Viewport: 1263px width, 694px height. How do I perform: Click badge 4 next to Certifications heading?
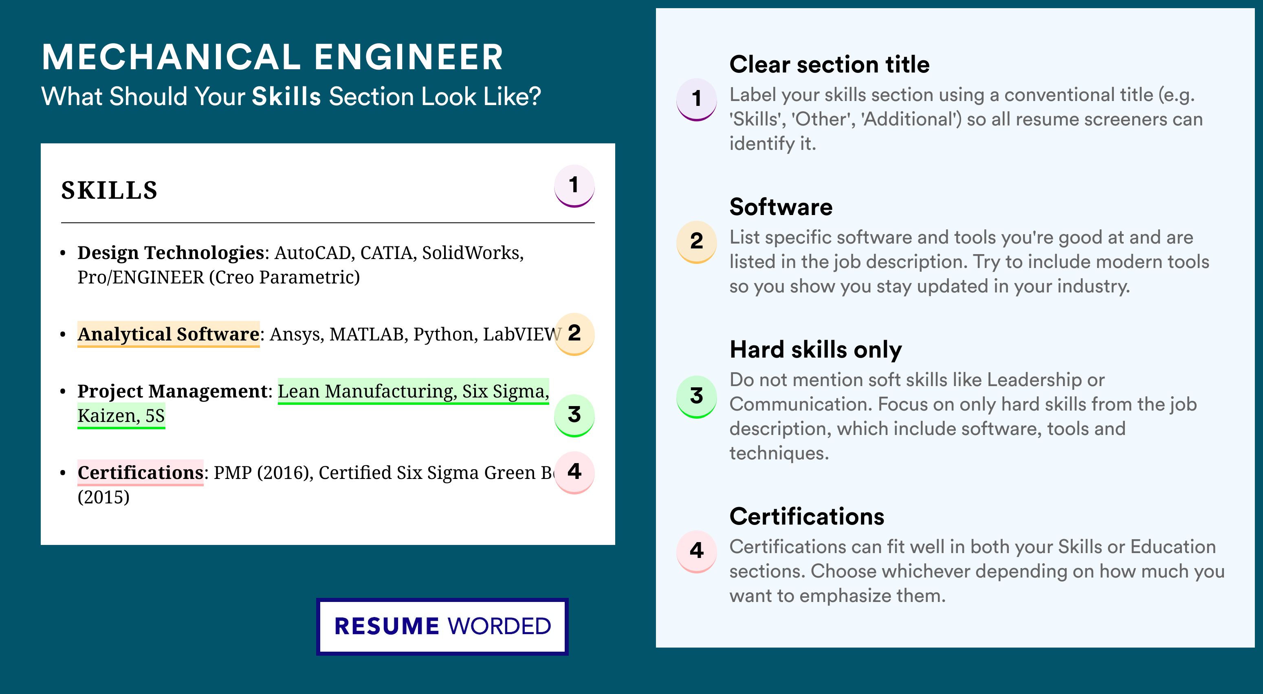pos(696,551)
